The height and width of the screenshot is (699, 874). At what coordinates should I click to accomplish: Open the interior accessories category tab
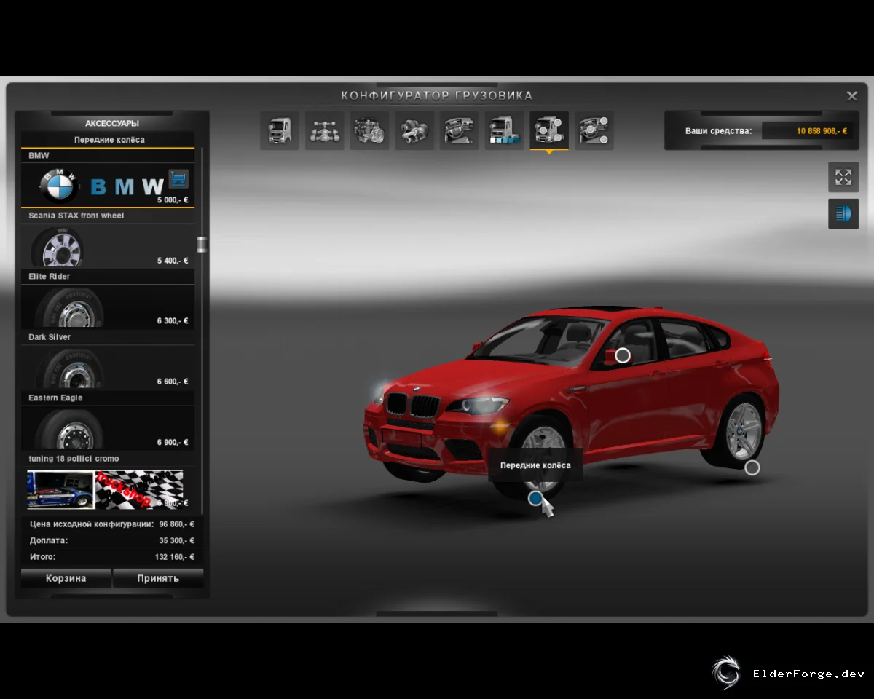pyautogui.click(x=594, y=130)
